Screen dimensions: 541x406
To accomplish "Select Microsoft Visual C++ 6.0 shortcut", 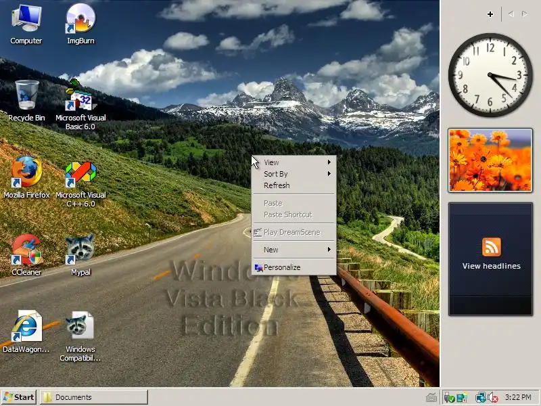I will click(80, 184).
